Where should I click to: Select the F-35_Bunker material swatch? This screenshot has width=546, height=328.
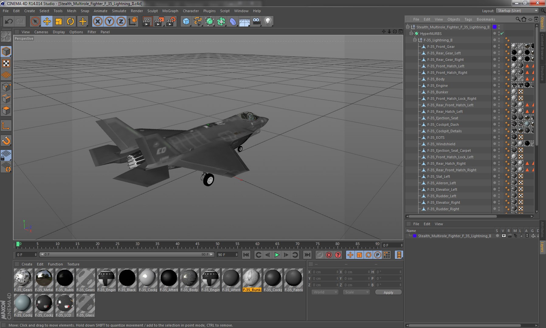(x=252, y=280)
